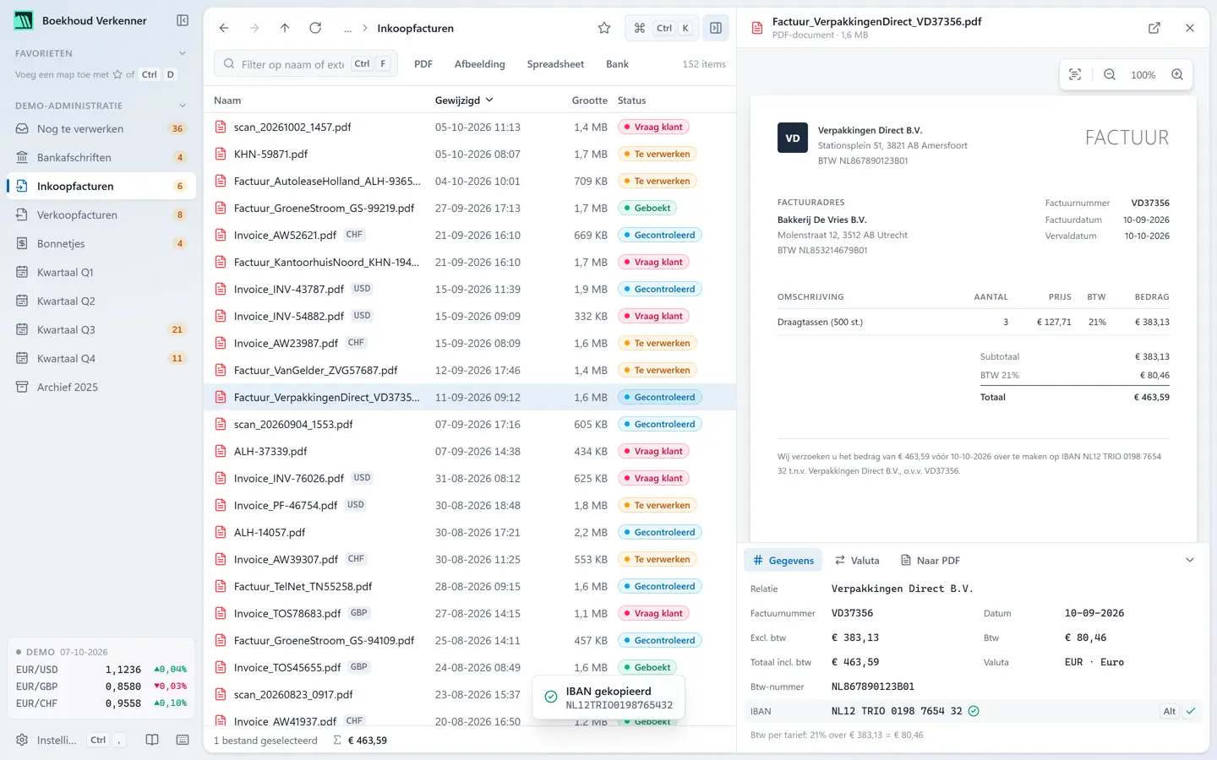The image size is (1217, 760).
Task: Click the 100% zoom level value
Action: click(x=1143, y=74)
